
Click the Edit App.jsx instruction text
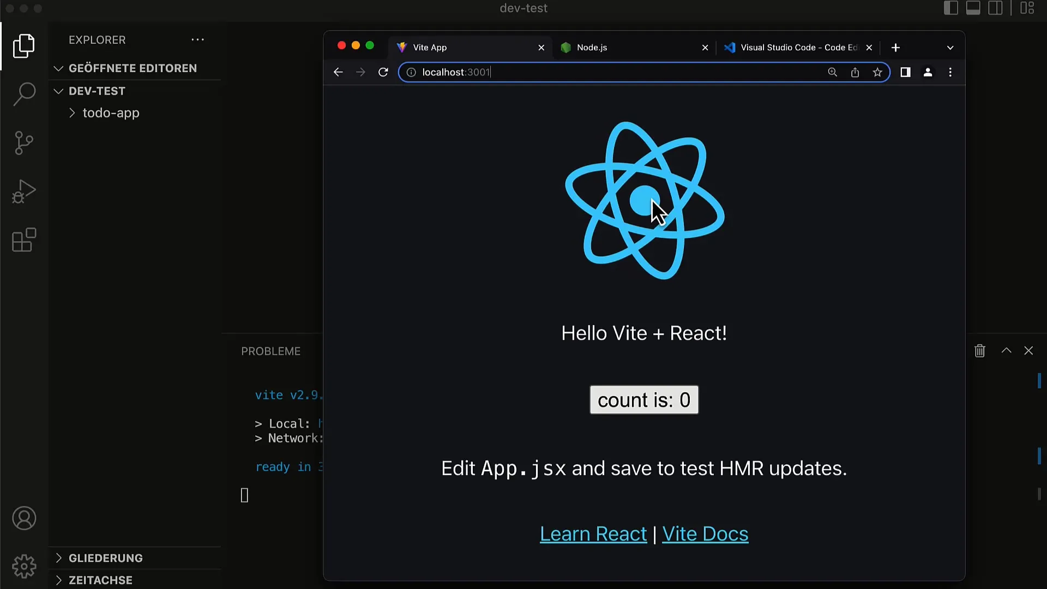pyautogui.click(x=644, y=468)
